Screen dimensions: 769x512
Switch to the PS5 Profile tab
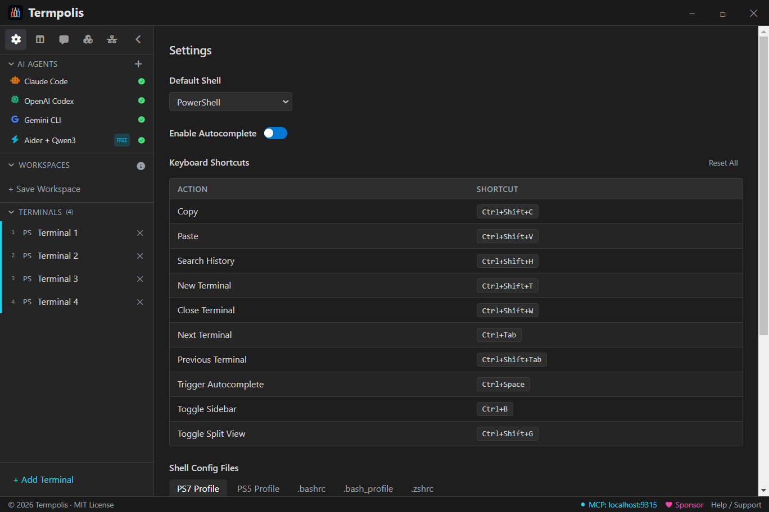[x=258, y=488]
